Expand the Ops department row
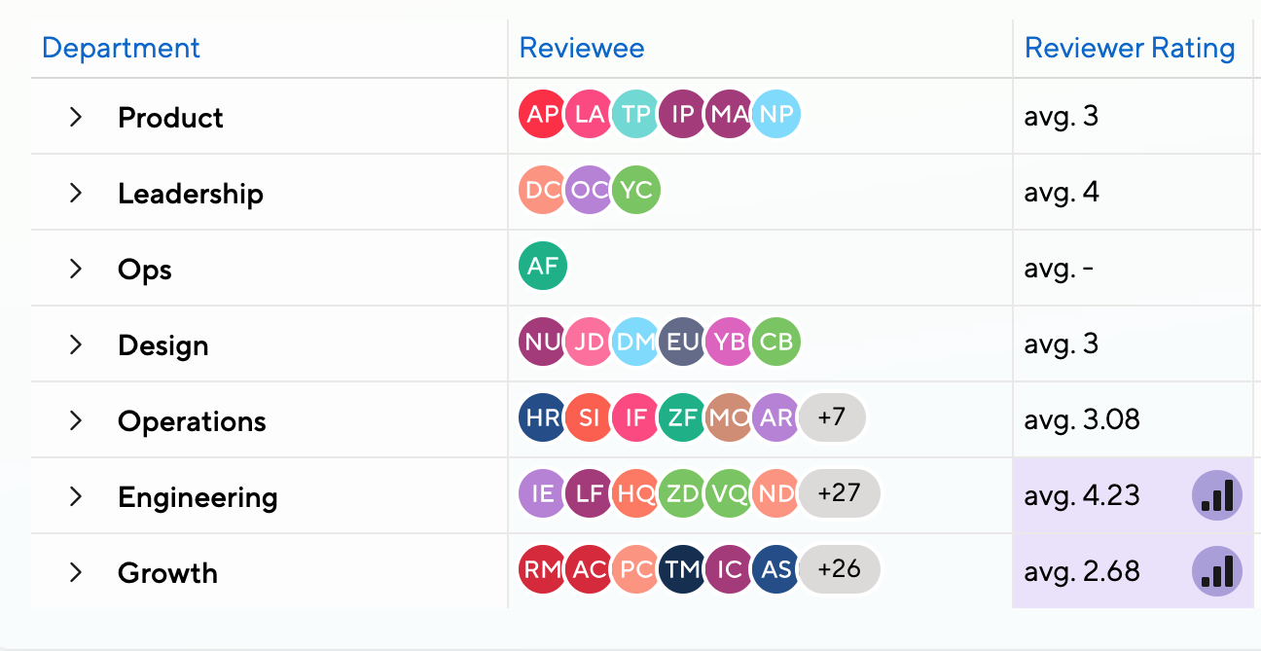 (x=76, y=269)
